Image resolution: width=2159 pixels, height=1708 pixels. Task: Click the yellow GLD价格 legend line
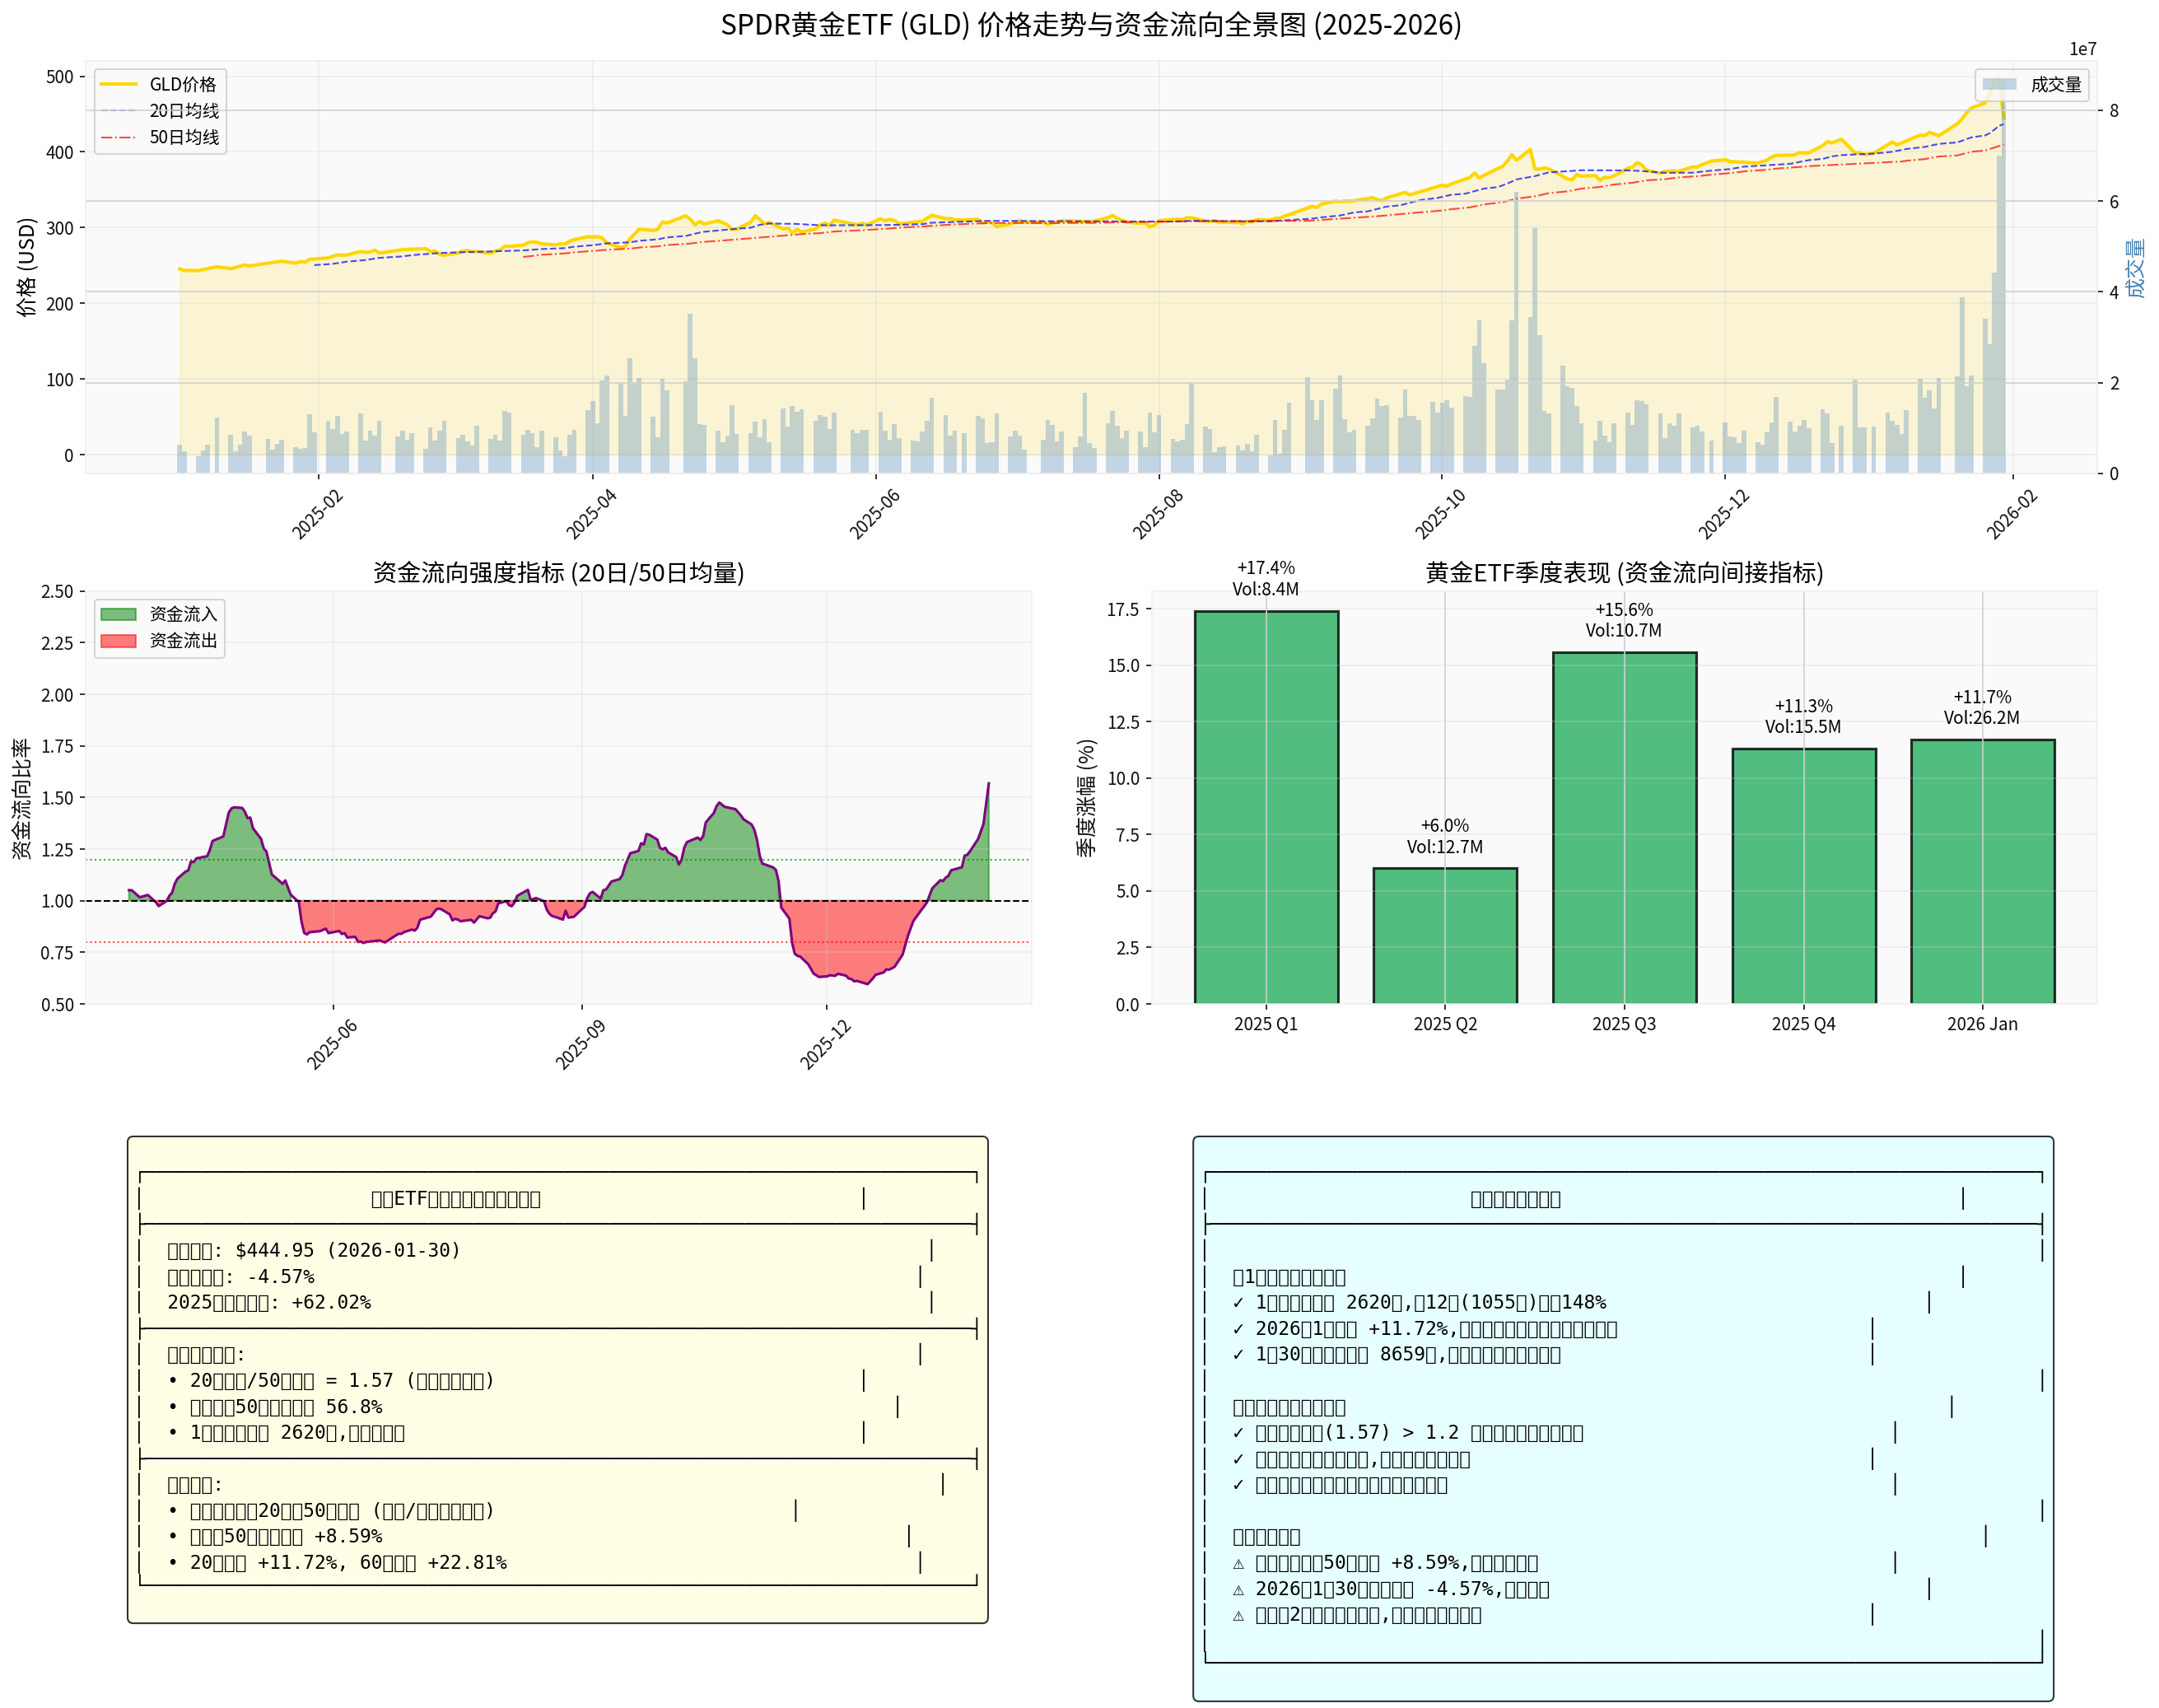(x=118, y=84)
